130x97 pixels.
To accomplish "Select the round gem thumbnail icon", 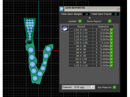I will 65,28.
